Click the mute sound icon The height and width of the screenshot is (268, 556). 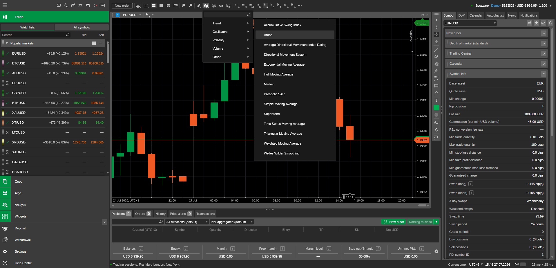95,5
